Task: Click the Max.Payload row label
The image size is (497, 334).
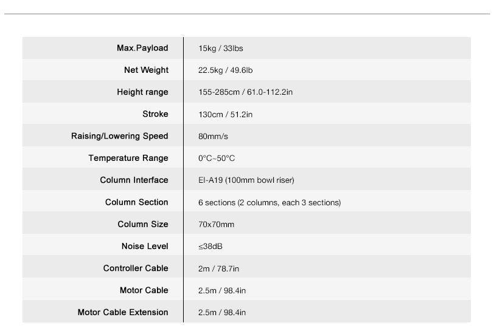Action: [x=142, y=48]
